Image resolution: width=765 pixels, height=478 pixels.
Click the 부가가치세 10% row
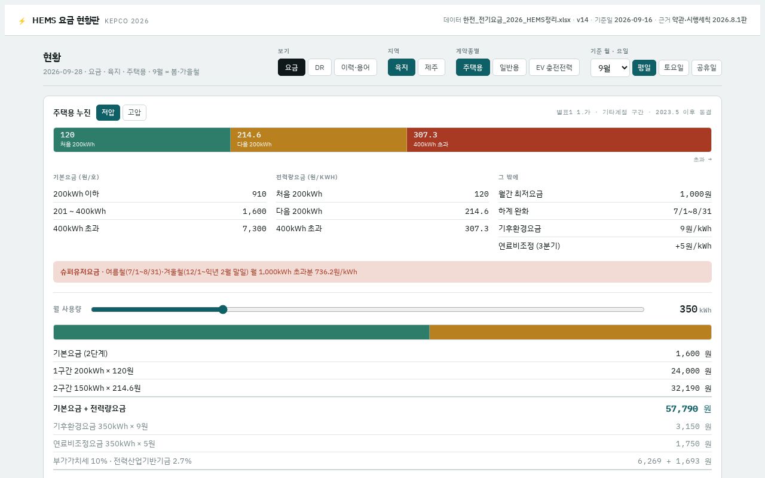pyautogui.click(x=382, y=461)
